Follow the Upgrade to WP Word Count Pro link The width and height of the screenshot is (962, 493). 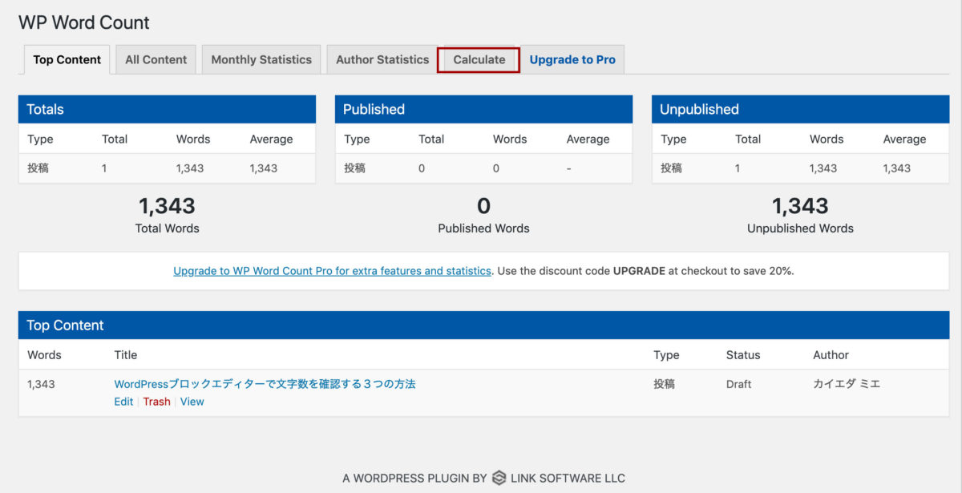pyautogui.click(x=332, y=271)
